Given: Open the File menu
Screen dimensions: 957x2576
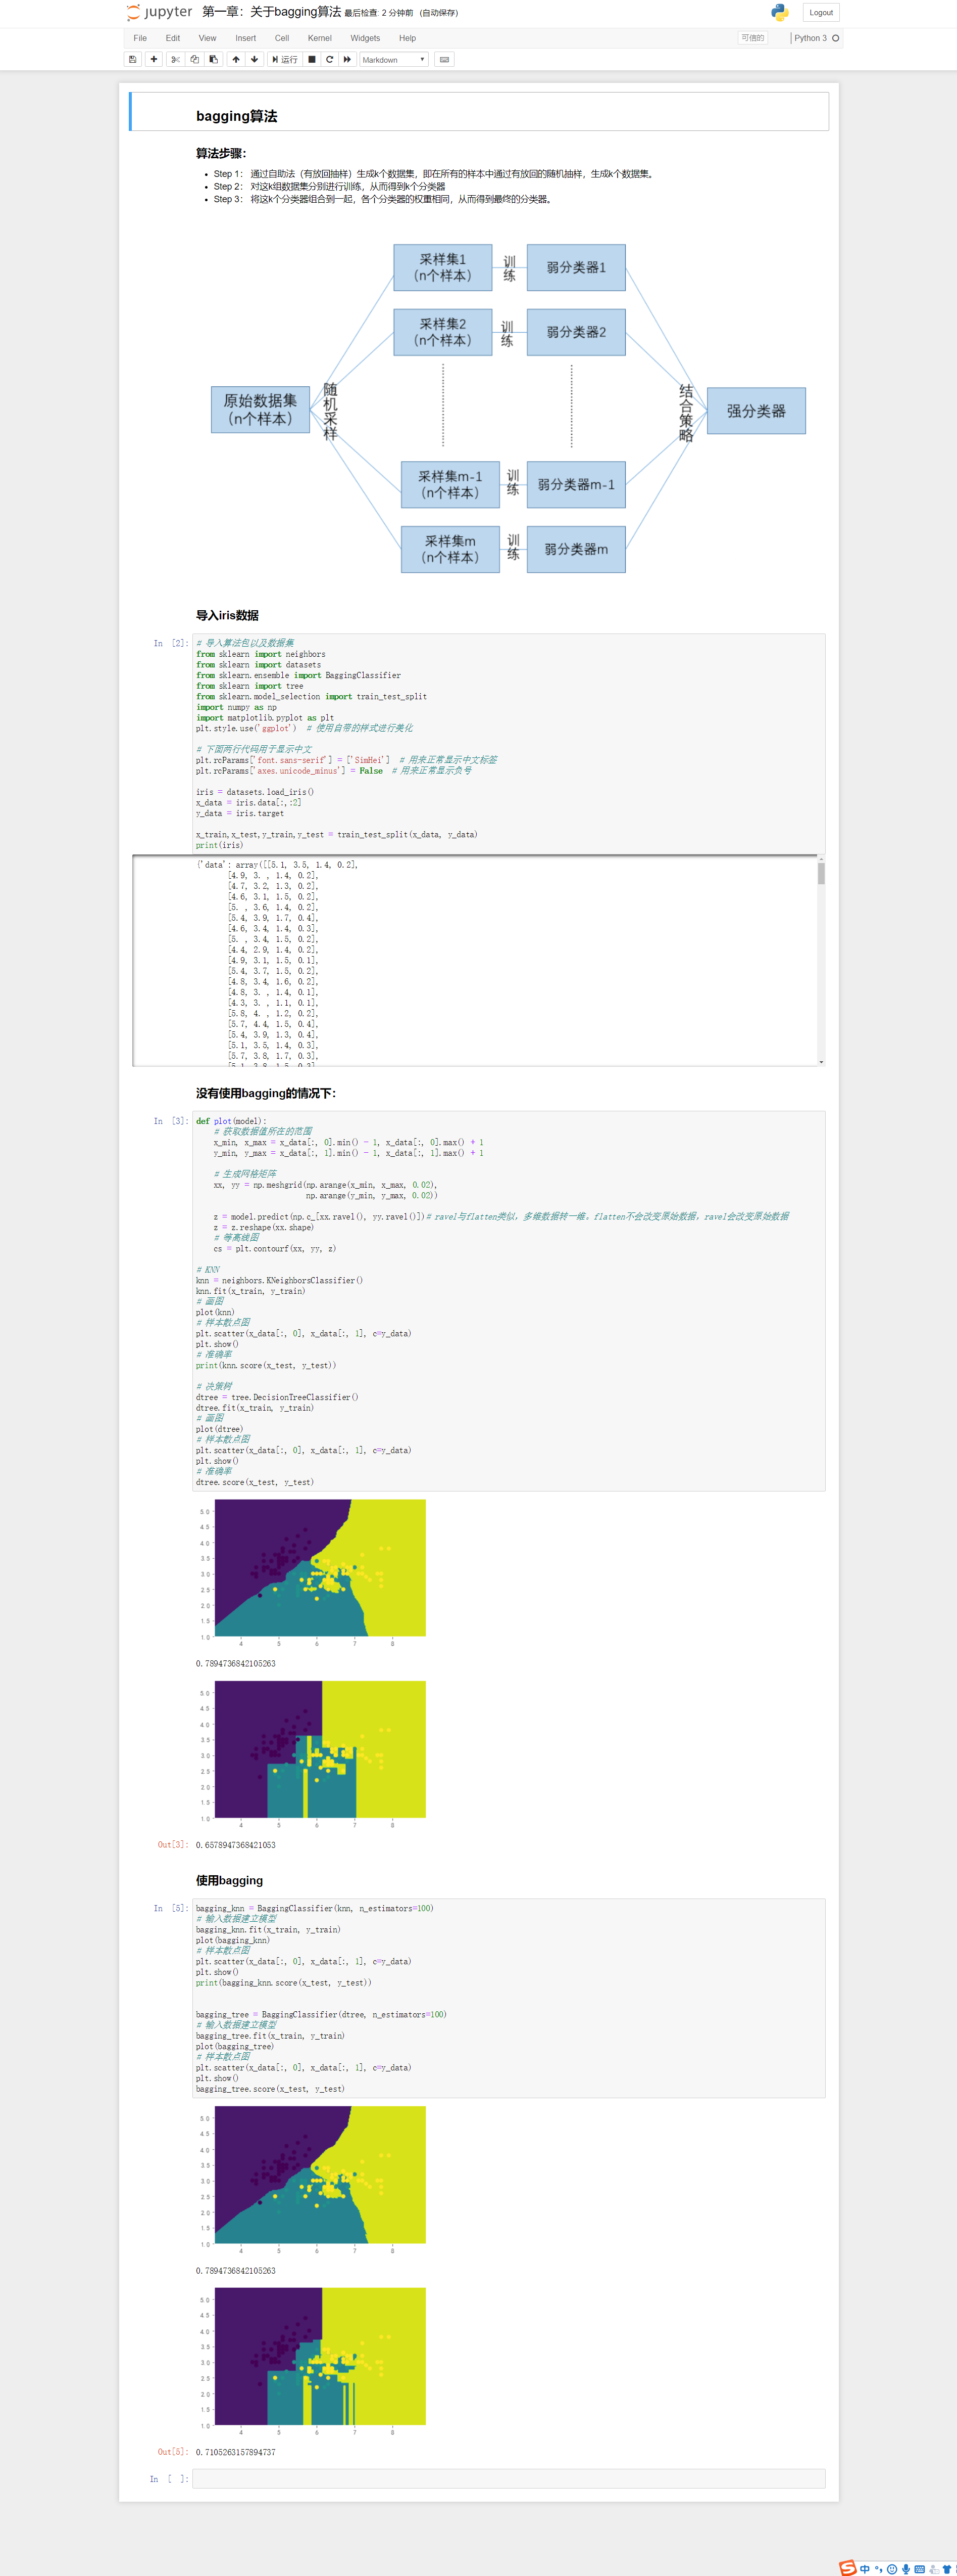Looking at the screenshot, I should click(x=140, y=38).
